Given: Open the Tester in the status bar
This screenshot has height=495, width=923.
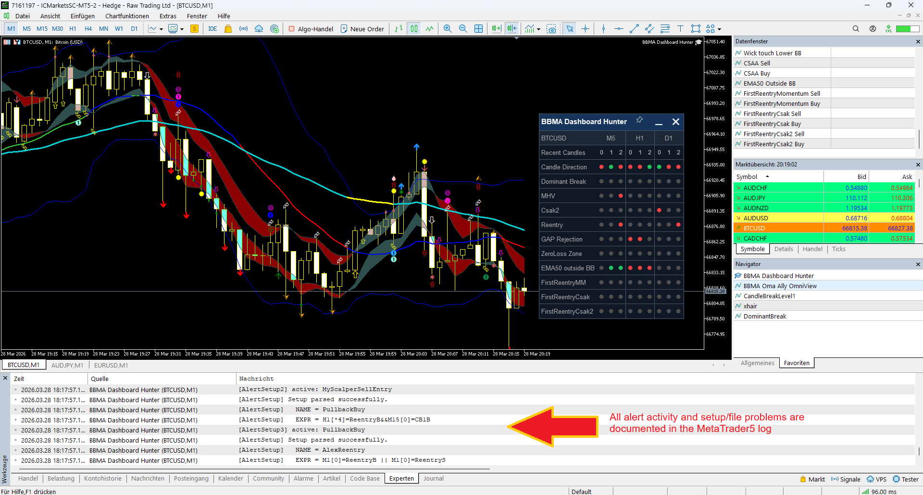Looking at the screenshot, I should (x=906, y=479).
